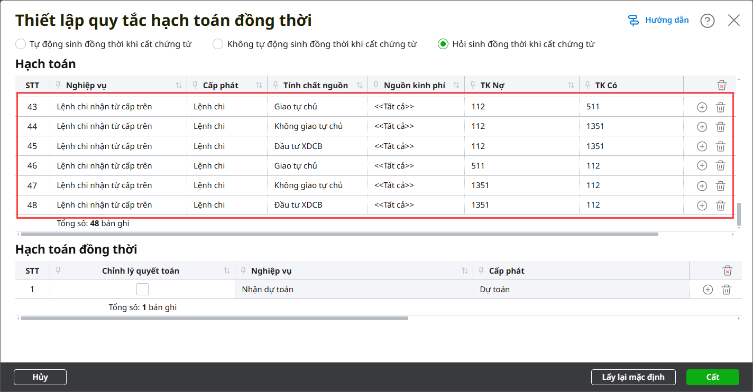Pin the TK Nợ column

click(473, 85)
